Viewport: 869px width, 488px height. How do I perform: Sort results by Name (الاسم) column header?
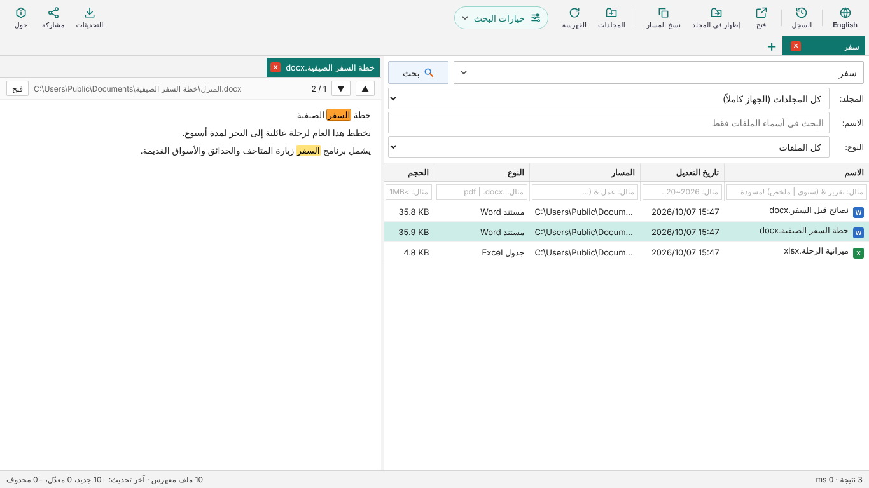[x=796, y=172]
